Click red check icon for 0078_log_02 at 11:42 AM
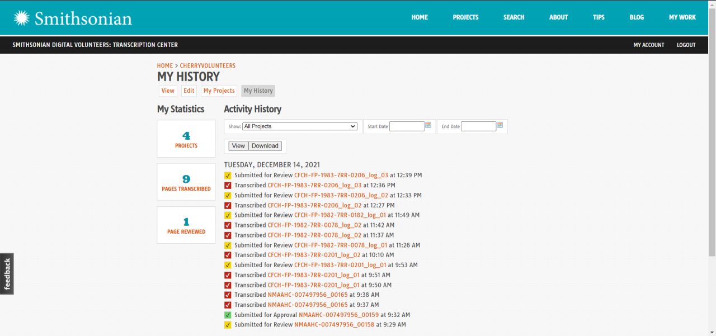716x336 pixels. 228,225
